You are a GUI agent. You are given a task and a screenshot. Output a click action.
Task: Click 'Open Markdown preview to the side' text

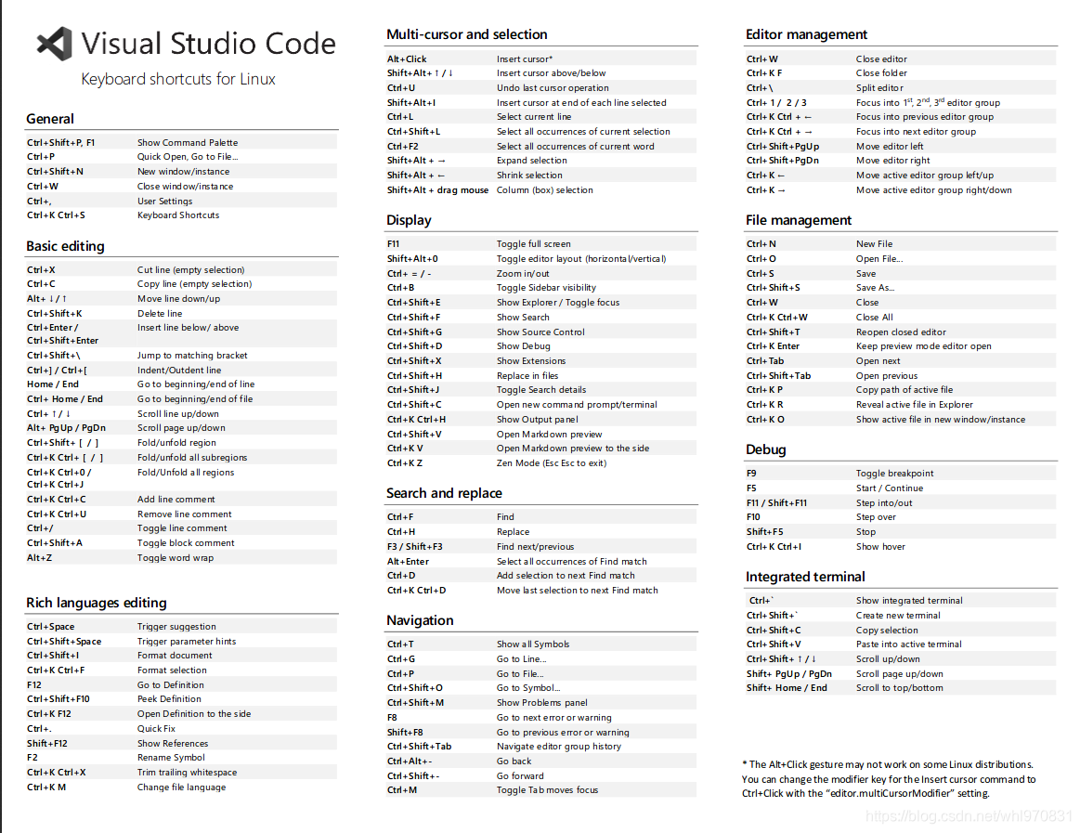(x=573, y=449)
